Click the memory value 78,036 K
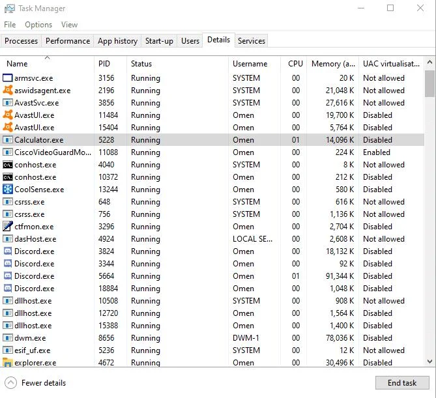Image resolution: width=436 pixels, height=398 pixels. click(x=340, y=338)
